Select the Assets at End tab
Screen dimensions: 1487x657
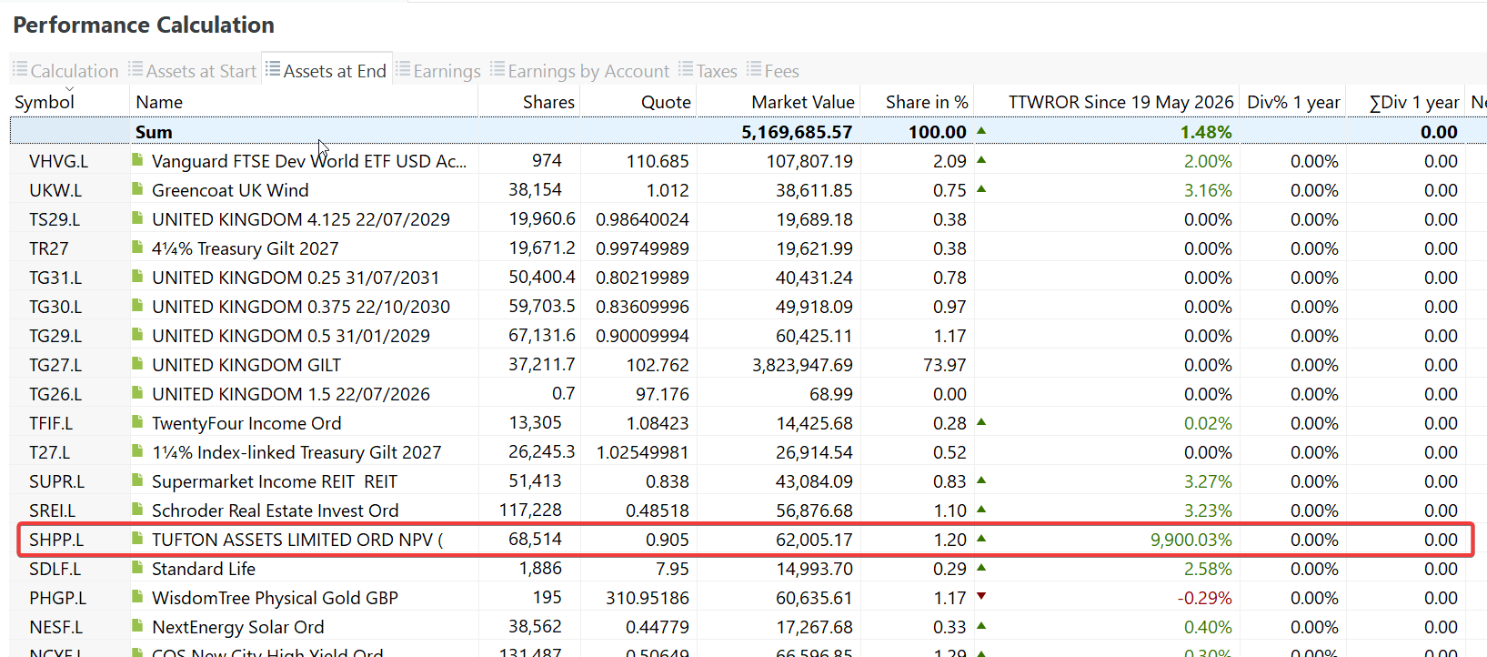coord(327,71)
